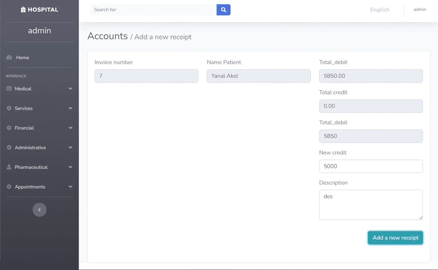
Task: Submit with Add a new receipt button
Action: [x=395, y=238]
